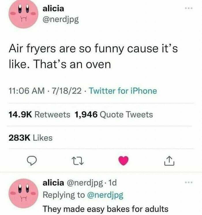Retweet using the arrows icon
Image resolution: width=202 pixels, height=215 pixels.
click(78, 161)
